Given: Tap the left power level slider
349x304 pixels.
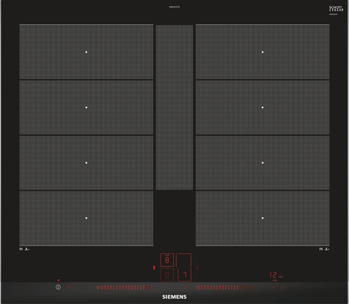Looking at the screenshot, I should tap(126, 287).
